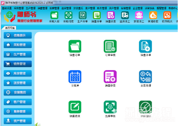Open the 订单审核 icon
The width and height of the screenshot is (178, 126).
point(110,46)
